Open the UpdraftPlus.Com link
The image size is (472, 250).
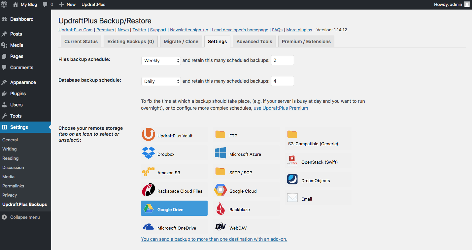(x=76, y=30)
